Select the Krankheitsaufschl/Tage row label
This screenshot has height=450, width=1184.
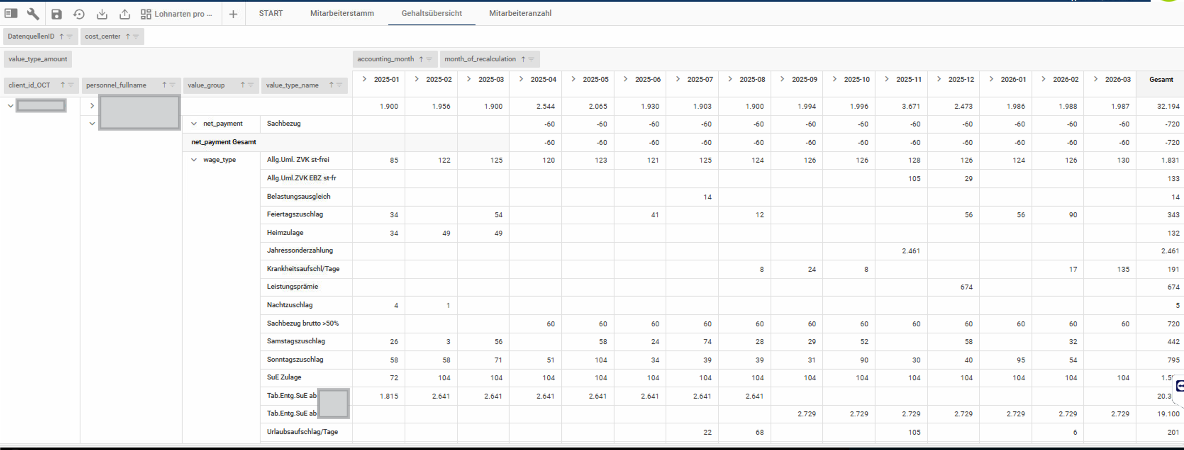(303, 269)
